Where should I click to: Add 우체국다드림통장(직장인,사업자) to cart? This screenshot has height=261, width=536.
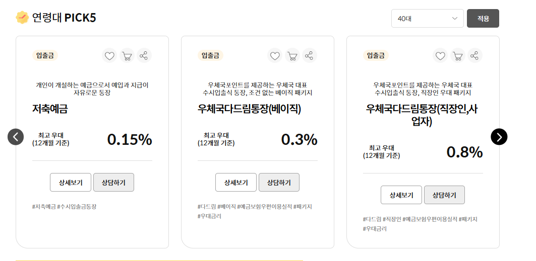point(458,55)
